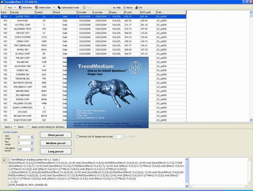This screenshot has height=191, width=253.
Task: Select the CIENA CORP row
Action: [x=93, y=41]
